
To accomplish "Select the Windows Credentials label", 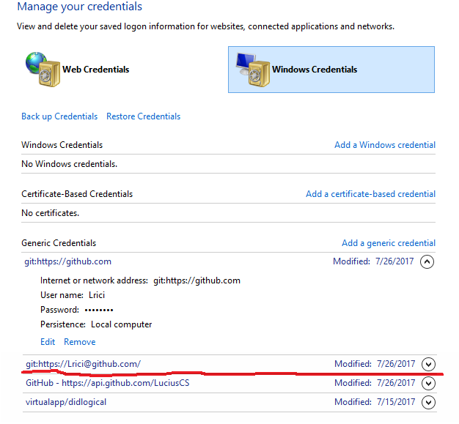I will (x=315, y=70).
